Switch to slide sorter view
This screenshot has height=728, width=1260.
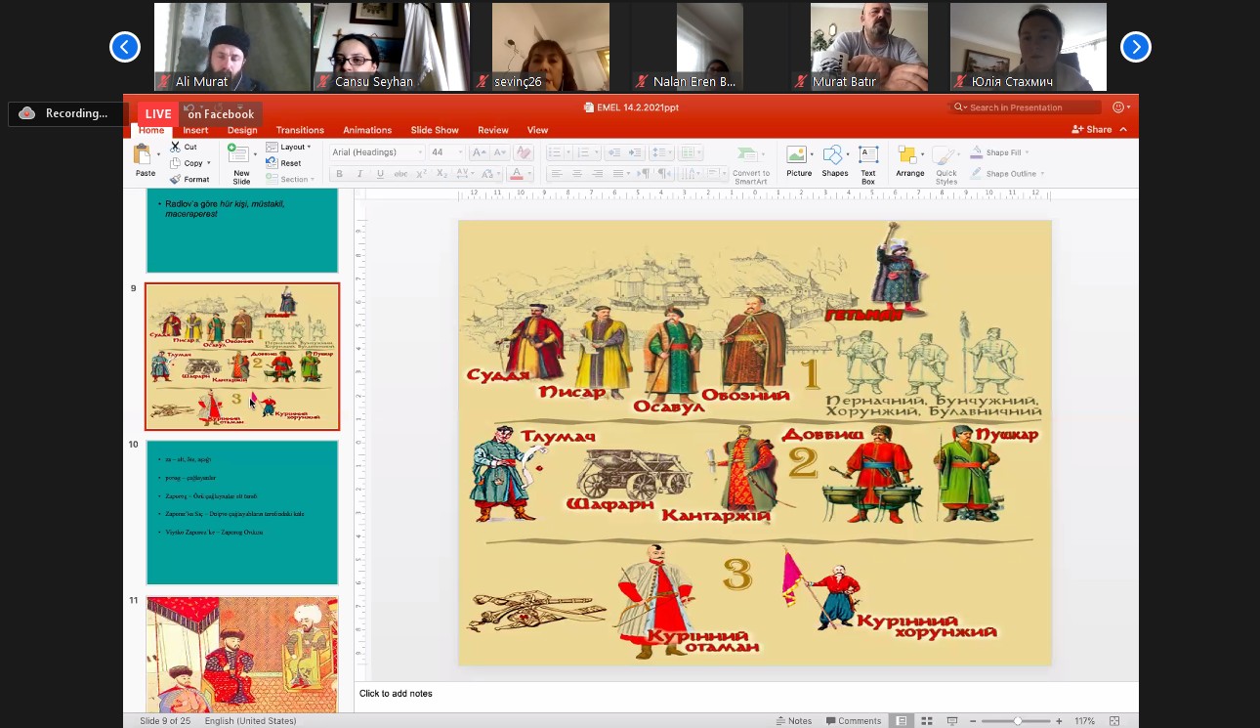(x=927, y=721)
